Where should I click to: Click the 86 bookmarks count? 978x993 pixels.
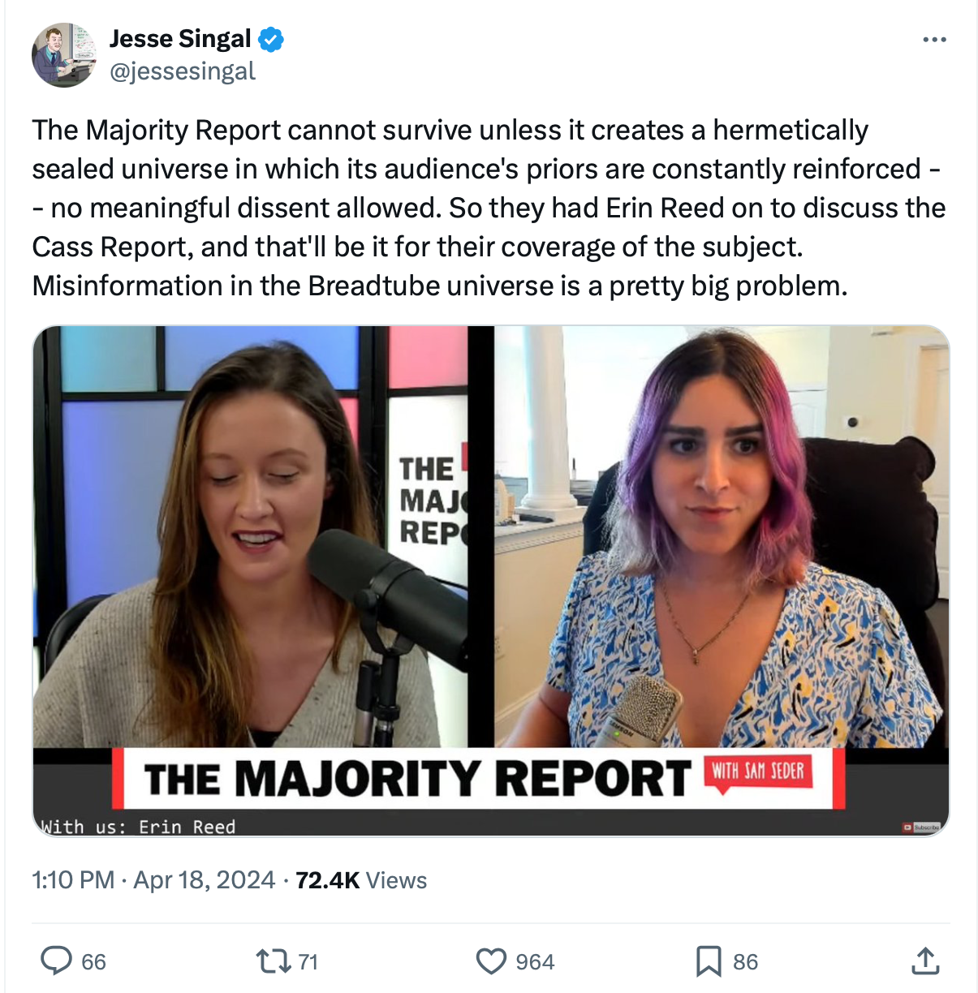pyautogui.click(x=745, y=962)
